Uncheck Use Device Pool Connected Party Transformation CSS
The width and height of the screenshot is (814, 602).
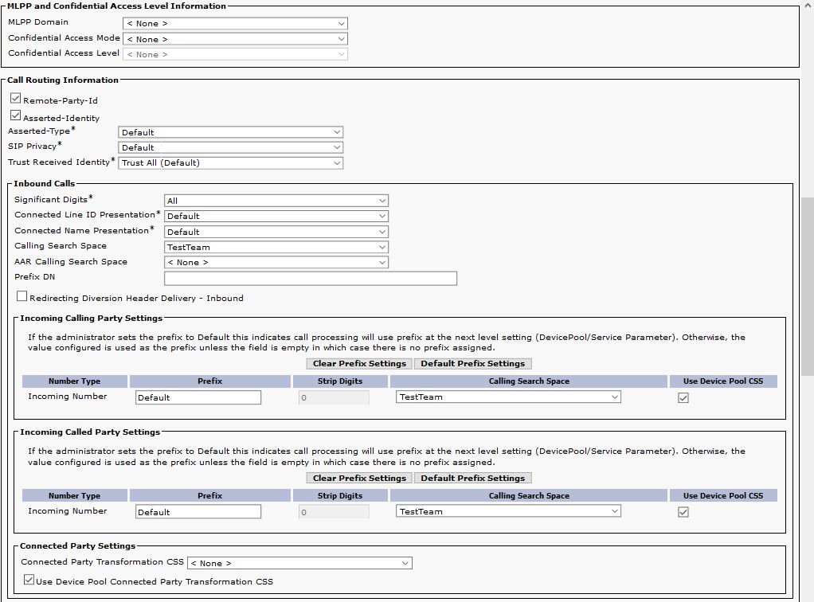point(29,580)
